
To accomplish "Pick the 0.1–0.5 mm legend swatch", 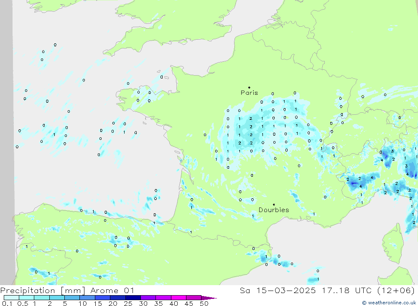I will click(11, 298).
